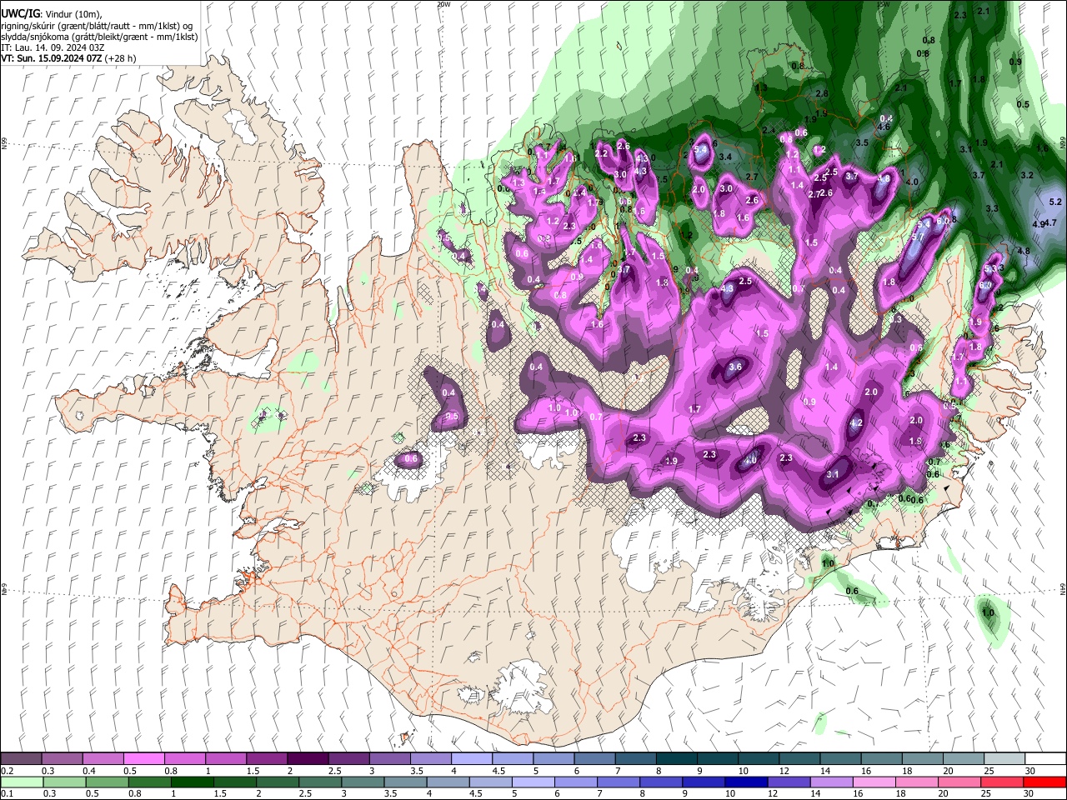Select the 'rigning/skúrir' rain description line
This screenshot has width=1067, height=800.
click(x=97, y=26)
